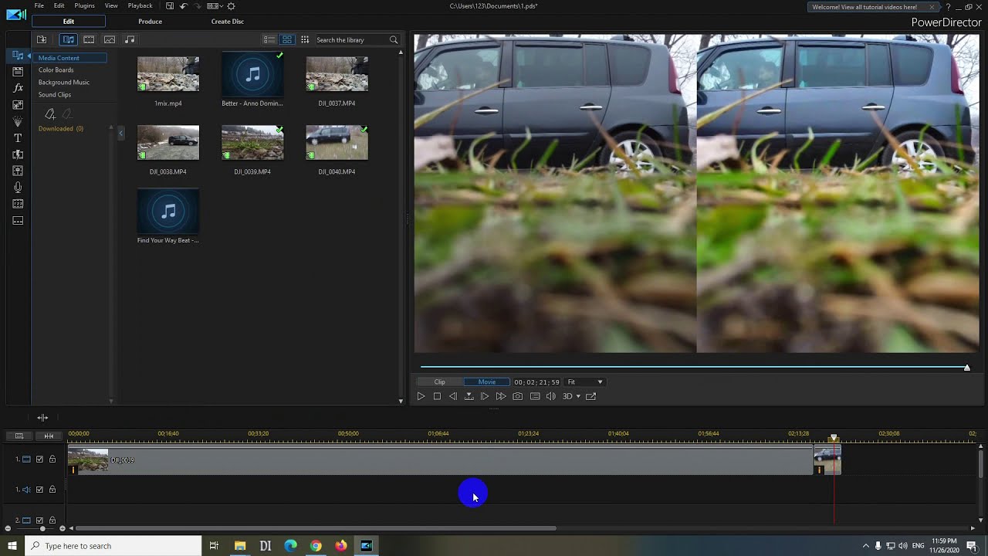Toggle video track 1 enable checkbox
988x556 pixels.
click(x=40, y=459)
